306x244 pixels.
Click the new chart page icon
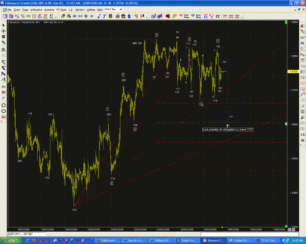tap(5, 16)
